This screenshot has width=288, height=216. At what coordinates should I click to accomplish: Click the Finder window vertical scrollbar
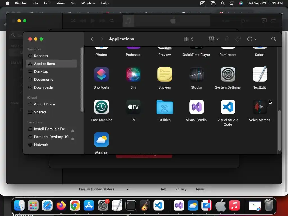pos(279,130)
